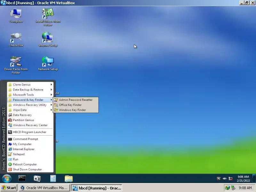Open Internet Setup desktop shortcut

[x=48, y=39]
